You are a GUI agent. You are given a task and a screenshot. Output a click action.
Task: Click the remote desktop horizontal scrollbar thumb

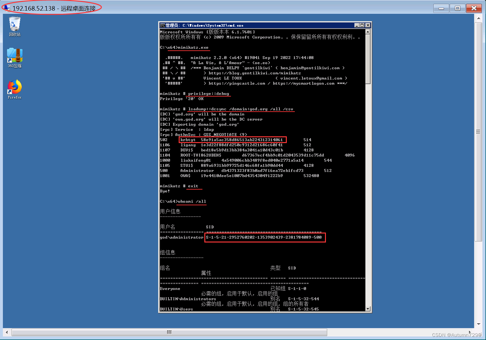pyautogui.click(x=169, y=332)
